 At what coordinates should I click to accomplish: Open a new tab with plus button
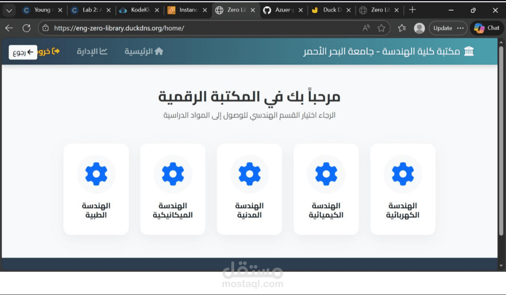pos(412,10)
